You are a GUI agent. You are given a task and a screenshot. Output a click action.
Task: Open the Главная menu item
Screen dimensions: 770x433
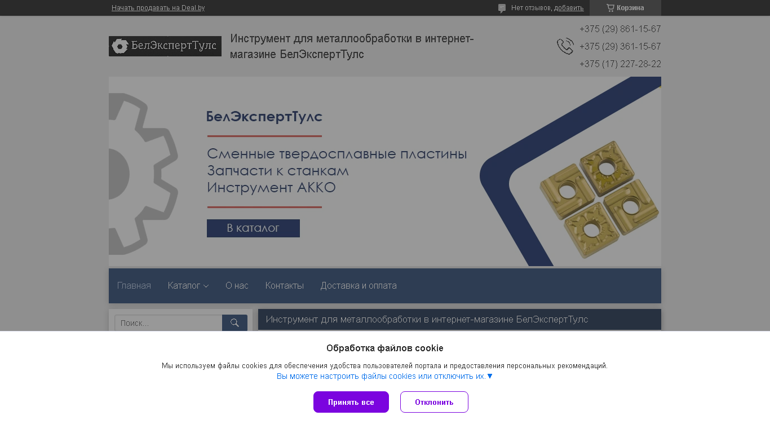(x=134, y=286)
